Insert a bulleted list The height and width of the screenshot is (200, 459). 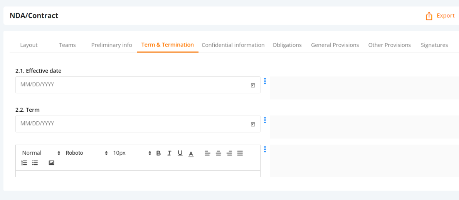tap(35, 163)
